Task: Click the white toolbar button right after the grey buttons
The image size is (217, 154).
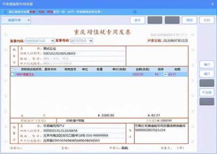Action: pos(189,20)
